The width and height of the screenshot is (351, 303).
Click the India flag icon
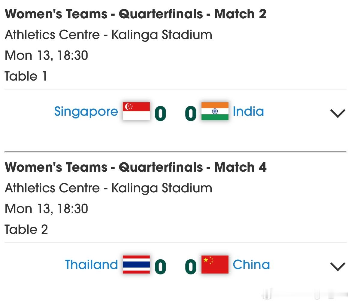click(215, 111)
